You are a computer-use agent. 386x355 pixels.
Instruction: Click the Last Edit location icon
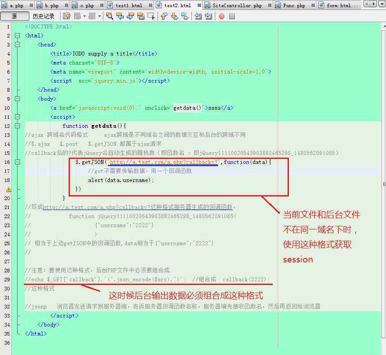point(67,16)
